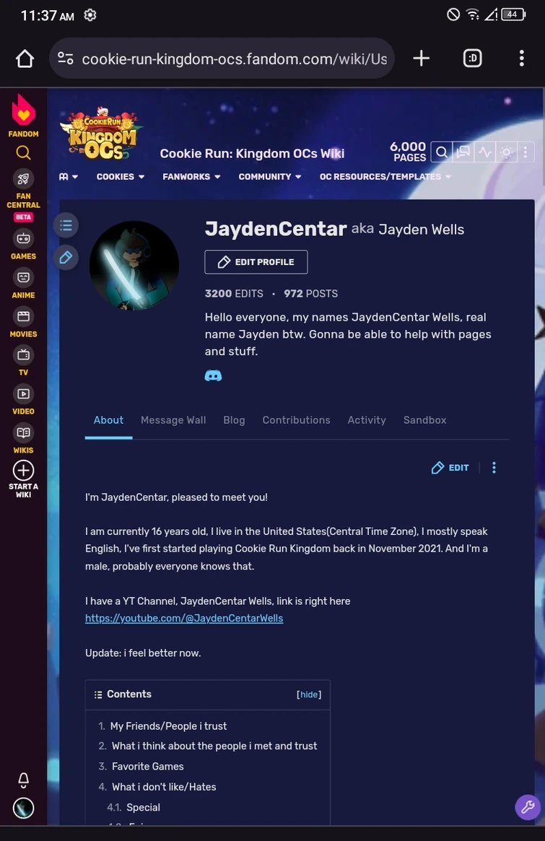Switch to the Contributions tab
This screenshot has height=841, width=545.
click(296, 420)
